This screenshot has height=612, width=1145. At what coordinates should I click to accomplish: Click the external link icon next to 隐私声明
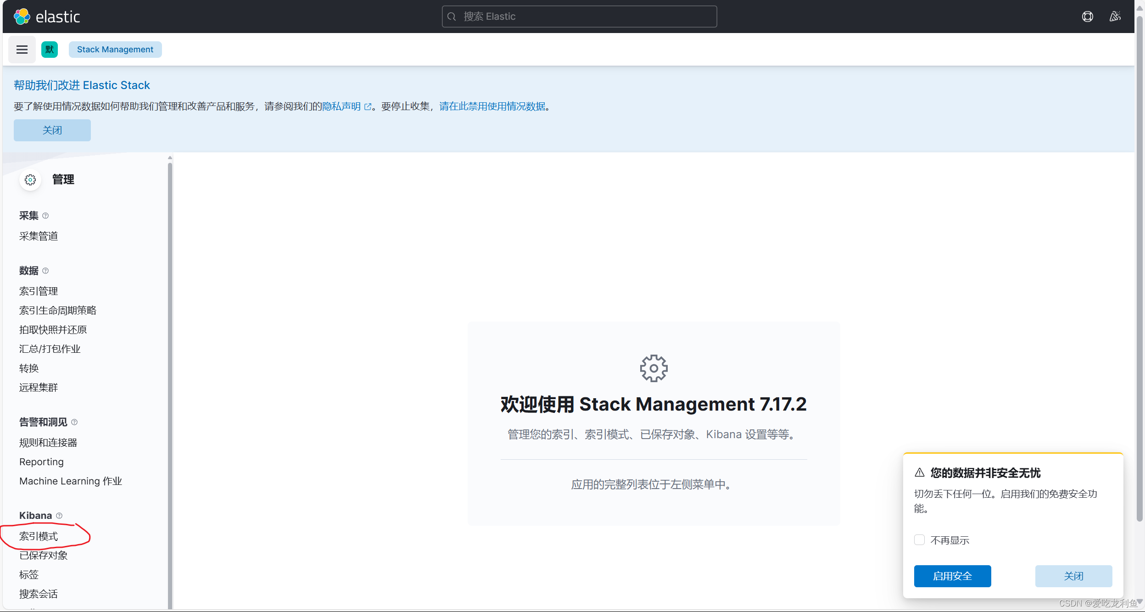[x=368, y=106]
